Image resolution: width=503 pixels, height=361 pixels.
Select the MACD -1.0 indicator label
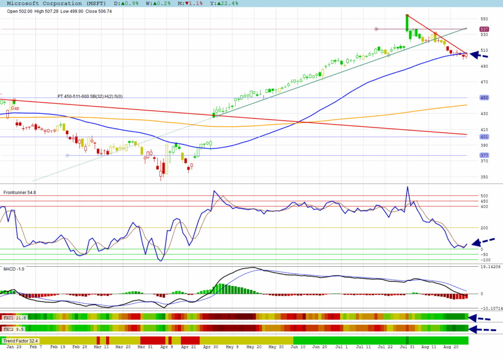click(14, 269)
